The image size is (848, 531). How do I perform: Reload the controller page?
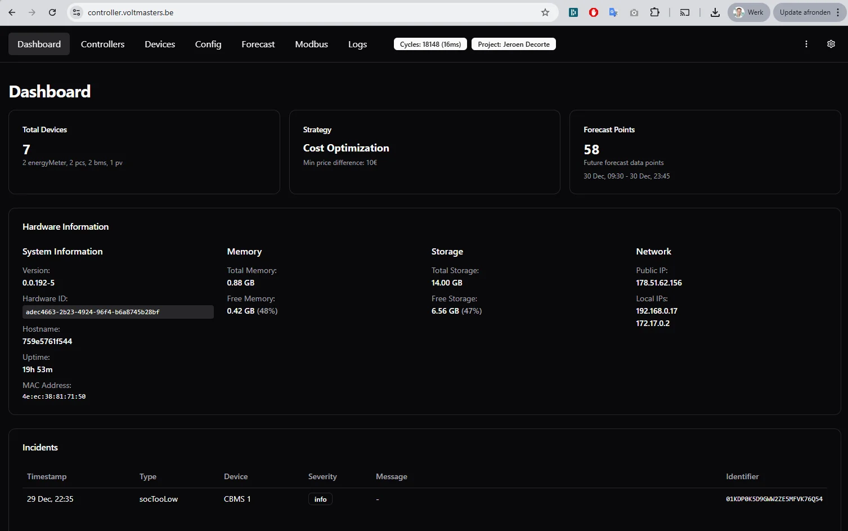(x=52, y=12)
